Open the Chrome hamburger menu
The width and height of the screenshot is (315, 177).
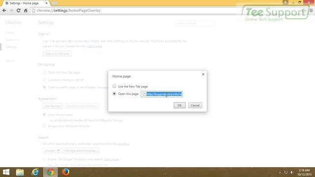click(x=311, y=10)
